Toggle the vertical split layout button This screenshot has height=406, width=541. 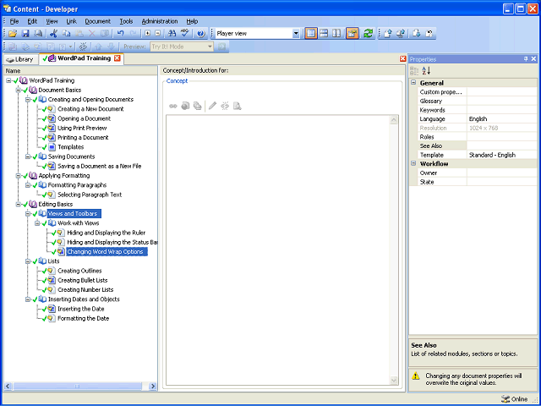(x=336, y=34)
